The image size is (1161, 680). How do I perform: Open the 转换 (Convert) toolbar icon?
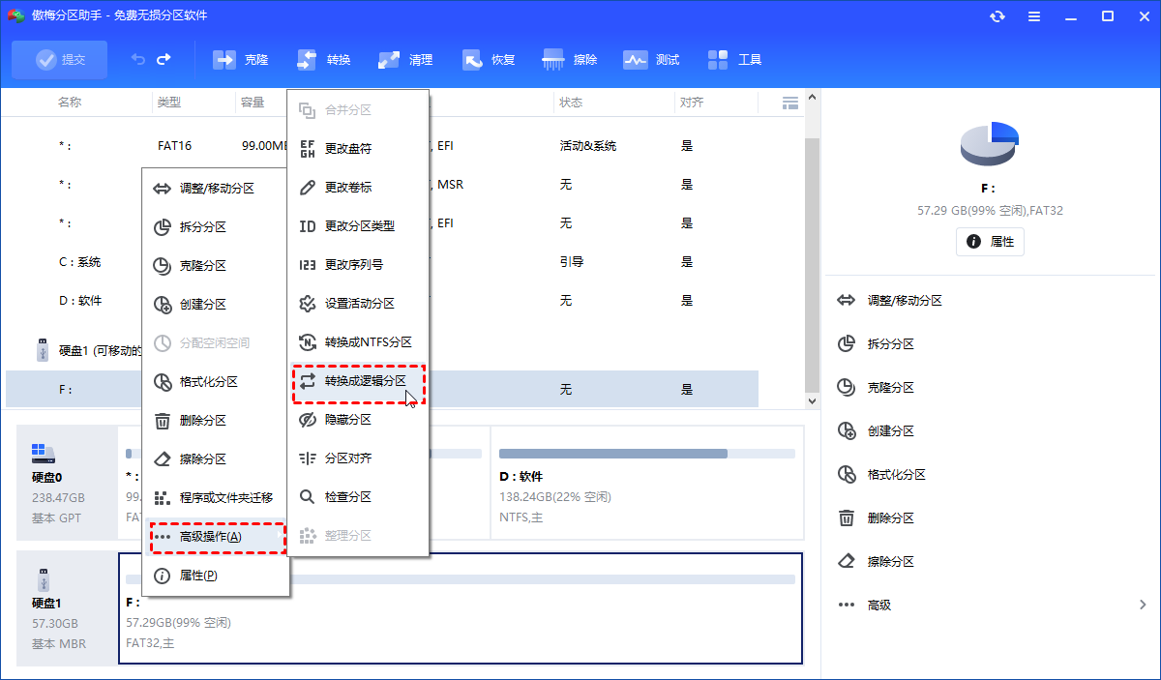coord(323,59)
